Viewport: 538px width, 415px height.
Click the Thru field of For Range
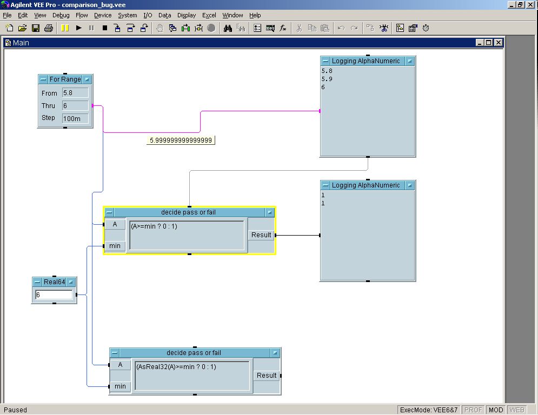[x=75, y=106]
